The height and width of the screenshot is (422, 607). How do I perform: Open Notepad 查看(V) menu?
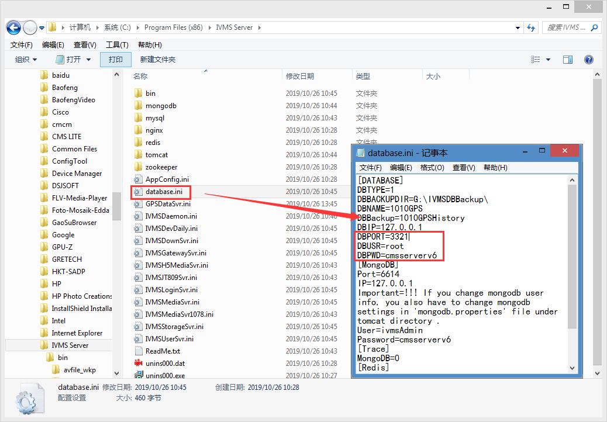coord(464,168)
